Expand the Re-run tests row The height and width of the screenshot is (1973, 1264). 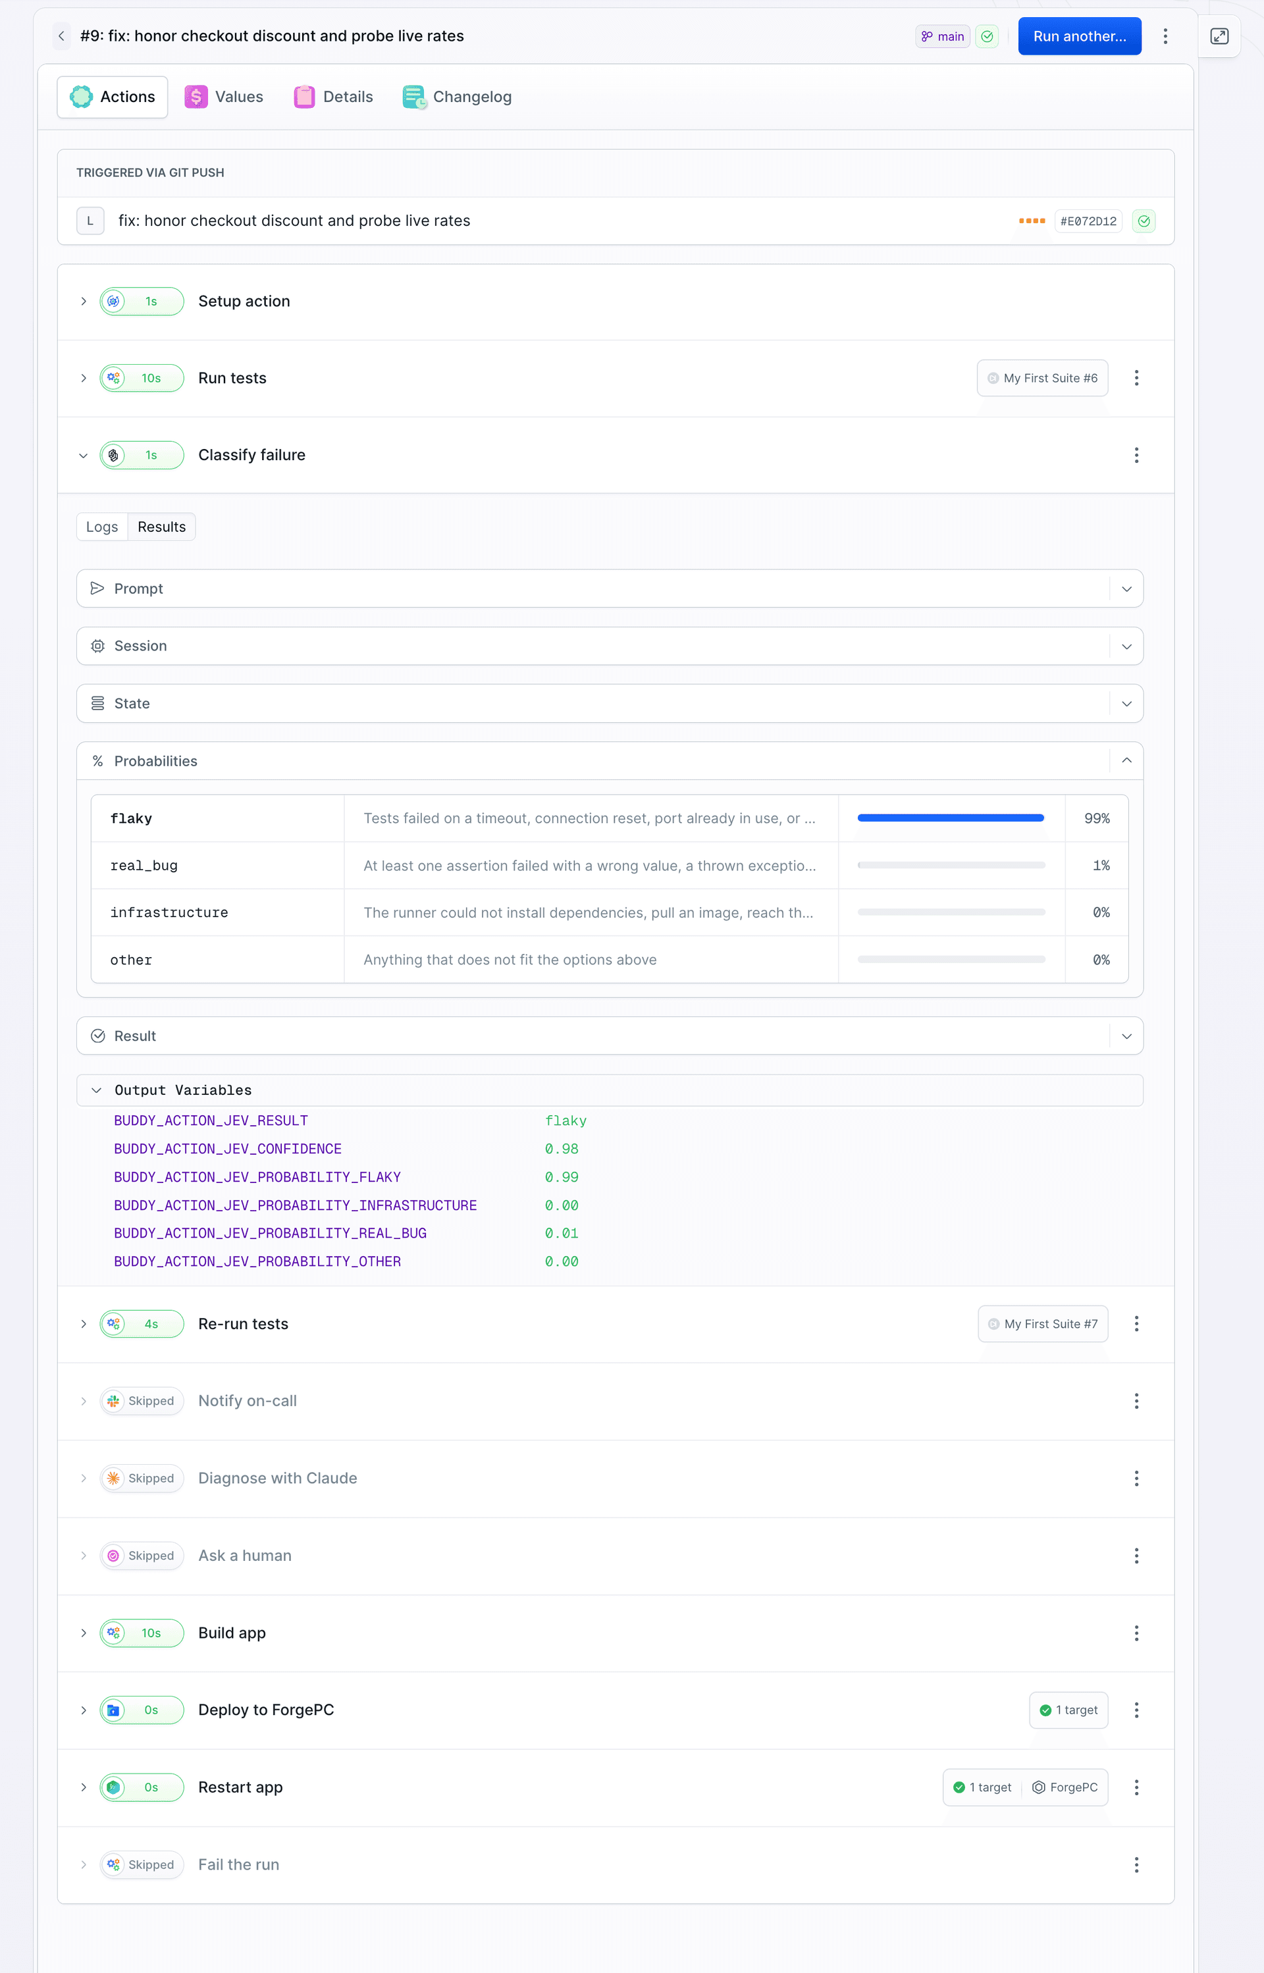click(84, 1324)
